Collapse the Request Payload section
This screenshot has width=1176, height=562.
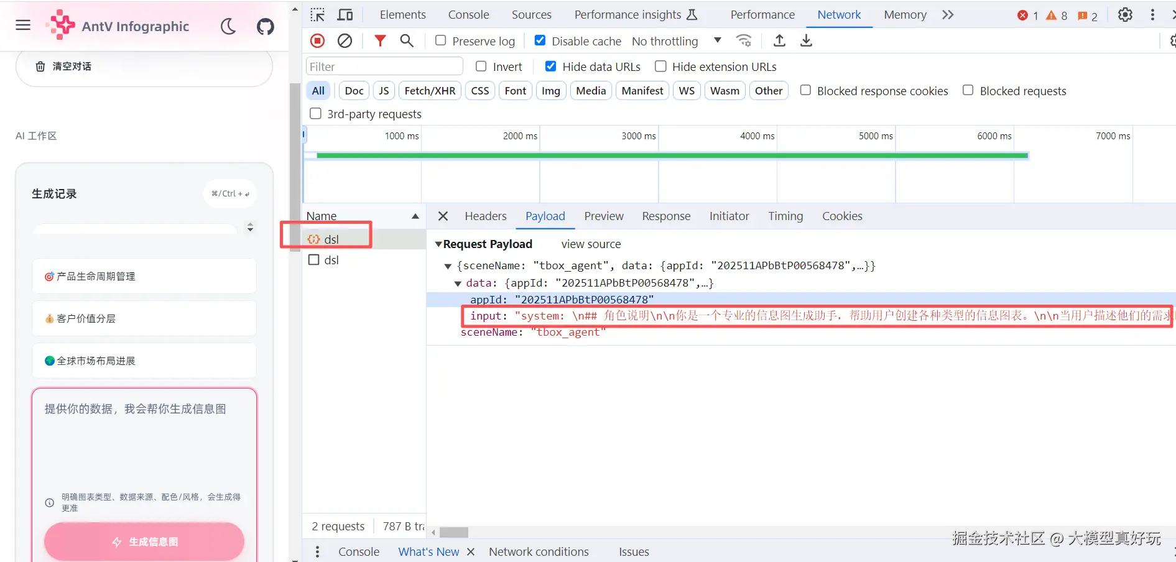tap(438, 244)
